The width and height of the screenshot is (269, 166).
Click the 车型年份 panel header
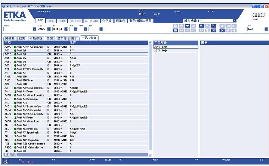[176, 42]
